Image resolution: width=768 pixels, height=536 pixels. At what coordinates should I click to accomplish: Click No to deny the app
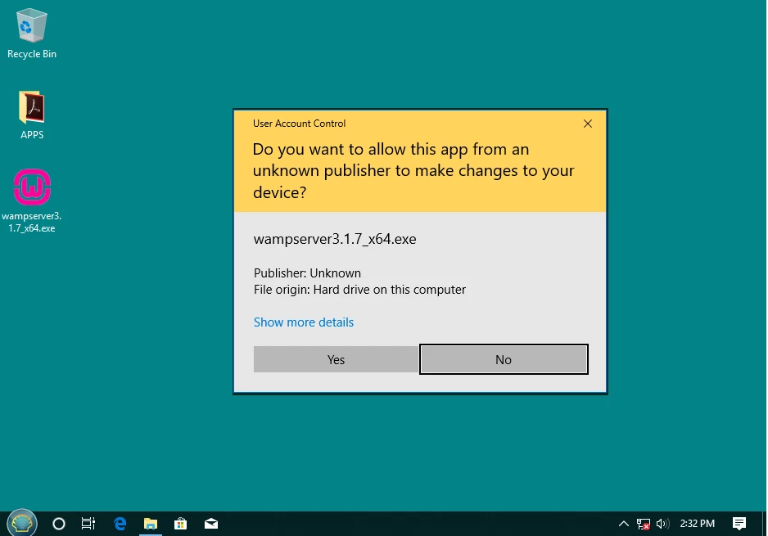tap(504, 360)
